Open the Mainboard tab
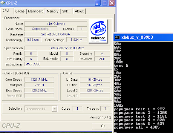Image resolution: width=173 pixels, height=133 pixels. pyautogui.click(x=36, y=11)
